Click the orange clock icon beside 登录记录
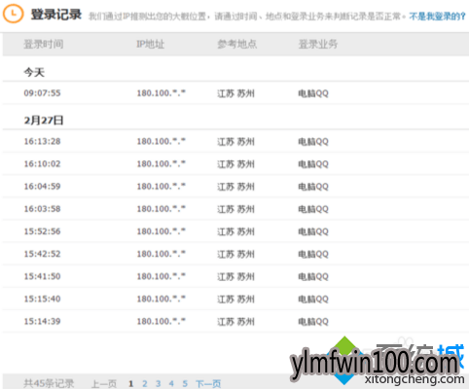Screen dimensions: 469x389 13,14
